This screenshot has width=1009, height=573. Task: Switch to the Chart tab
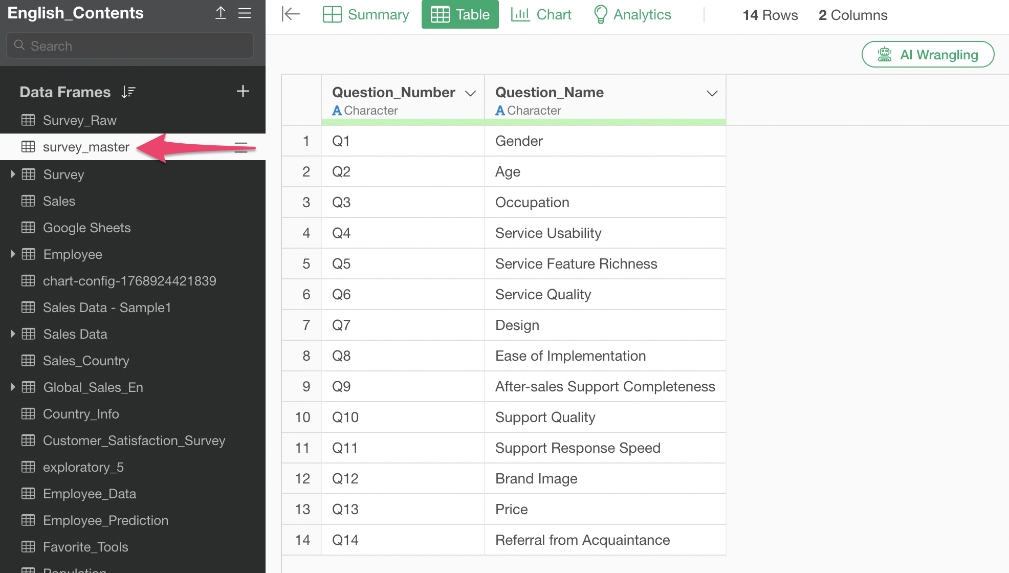tap(541, 15)
